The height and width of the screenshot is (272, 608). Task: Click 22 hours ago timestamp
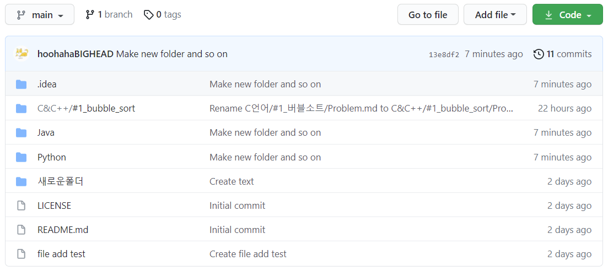pyautogui.click(x=564, y=109)
